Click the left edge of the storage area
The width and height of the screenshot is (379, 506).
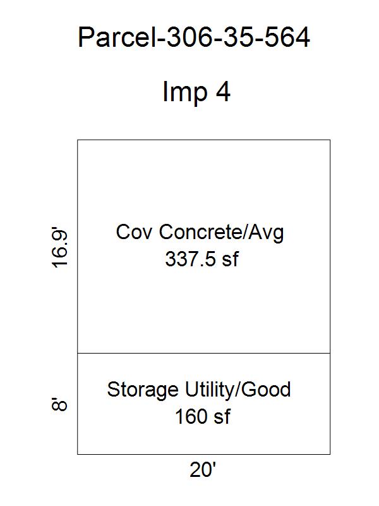click(x=77, y=404)
